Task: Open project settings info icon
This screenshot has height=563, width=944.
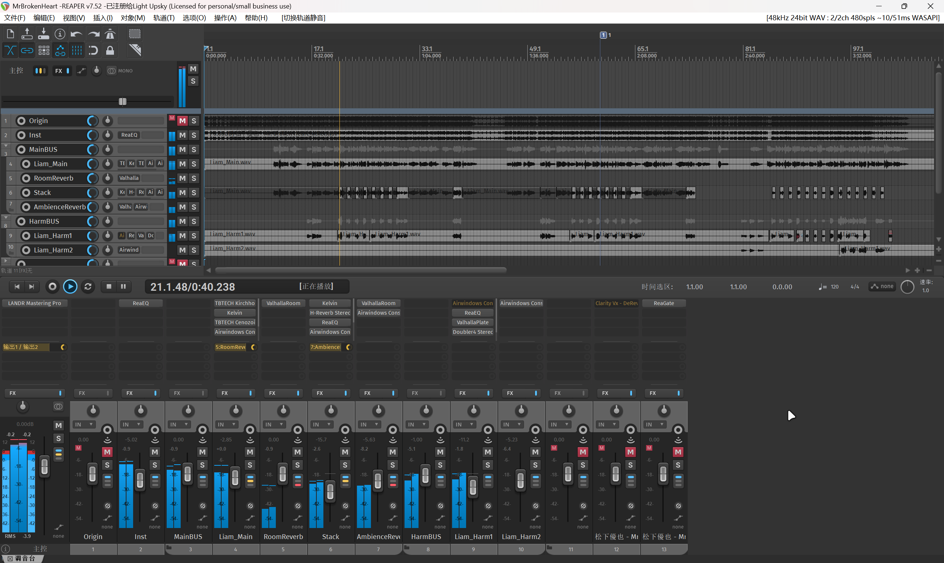Action: coord(60,34)
